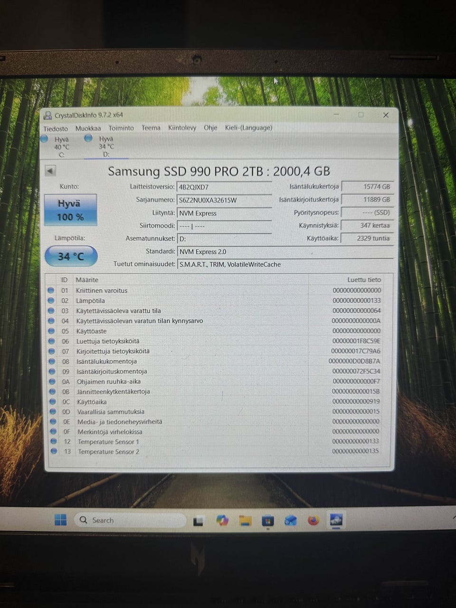Open Microsoft Store from the taskbar
The width and height of the screenshot is (456, 608).
268,521
